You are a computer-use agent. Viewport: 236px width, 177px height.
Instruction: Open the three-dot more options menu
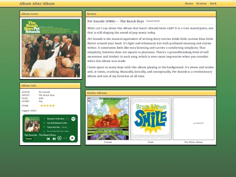[x=65, y=138]
